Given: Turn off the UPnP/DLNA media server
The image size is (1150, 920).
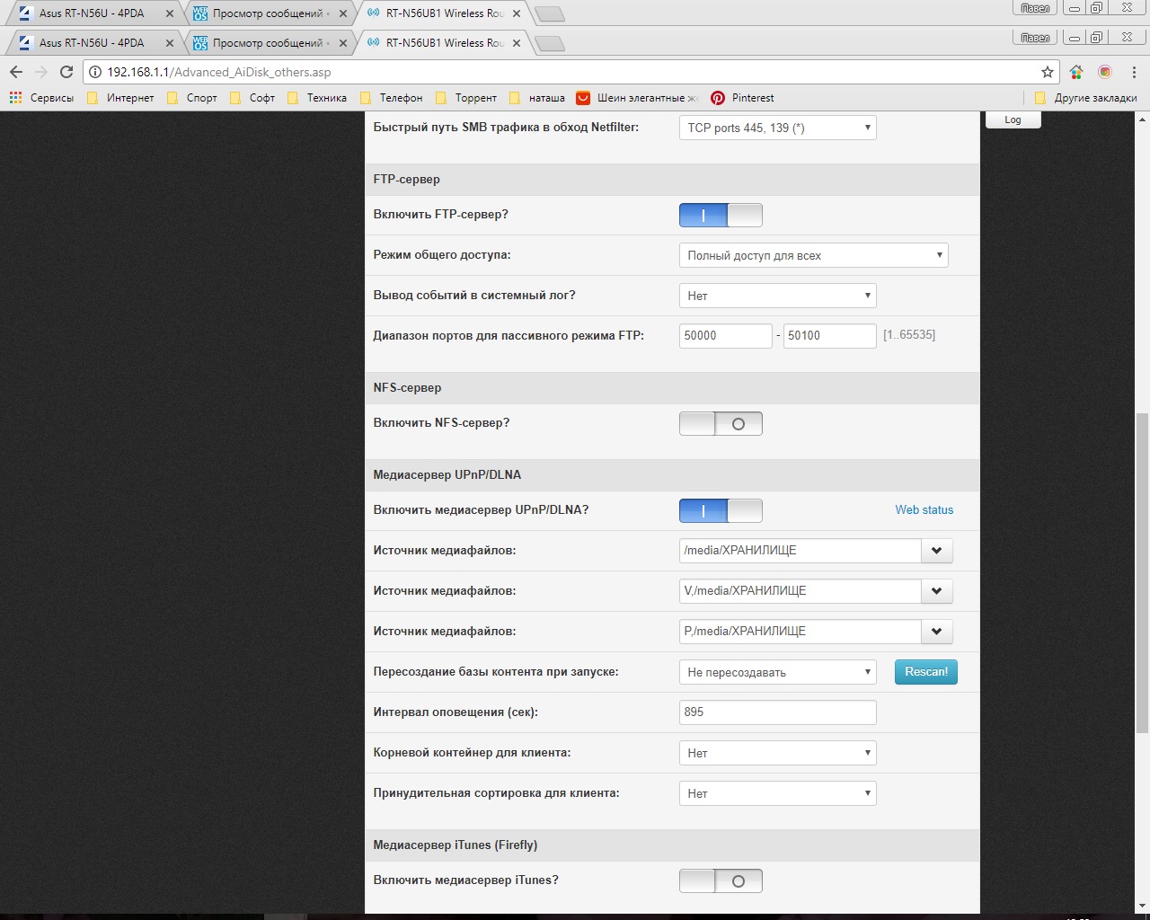Looking at the screenshot, I should (721, 511).
